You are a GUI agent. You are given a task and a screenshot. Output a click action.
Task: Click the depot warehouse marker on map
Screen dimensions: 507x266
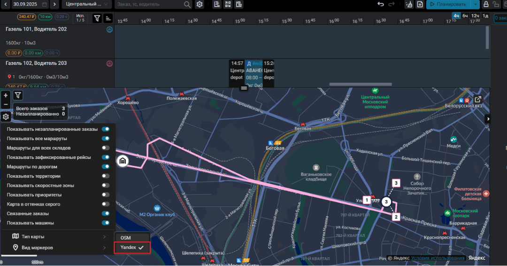[x=122, y=161]
